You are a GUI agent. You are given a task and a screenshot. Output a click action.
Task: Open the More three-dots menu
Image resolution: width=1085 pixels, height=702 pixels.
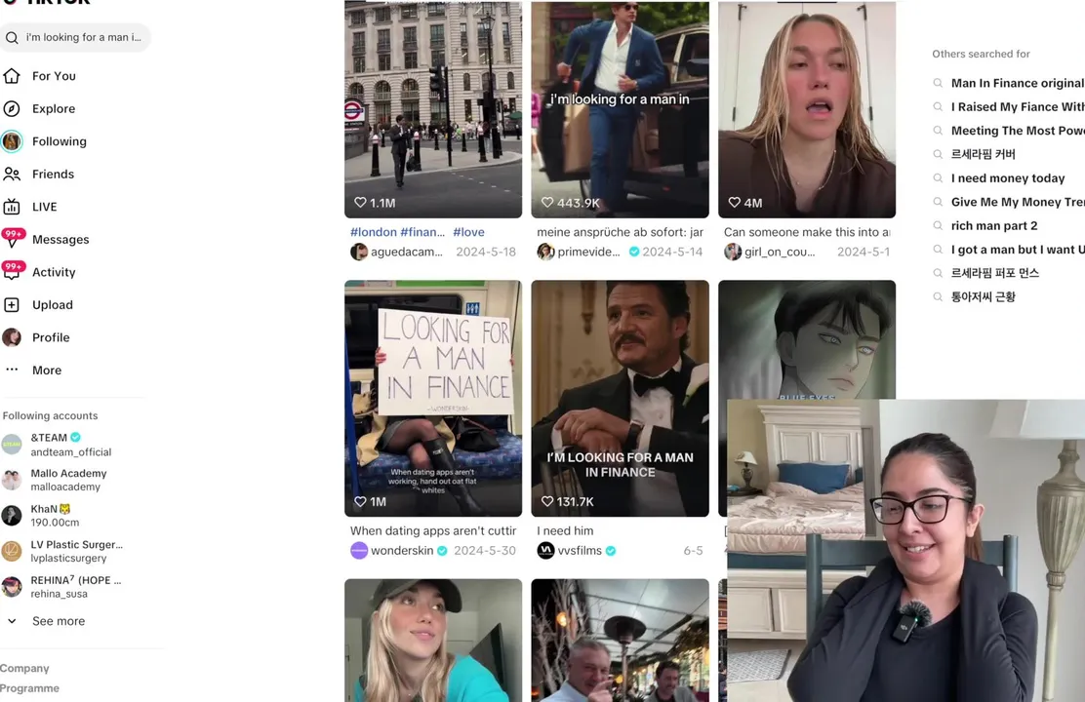(12, 370)
